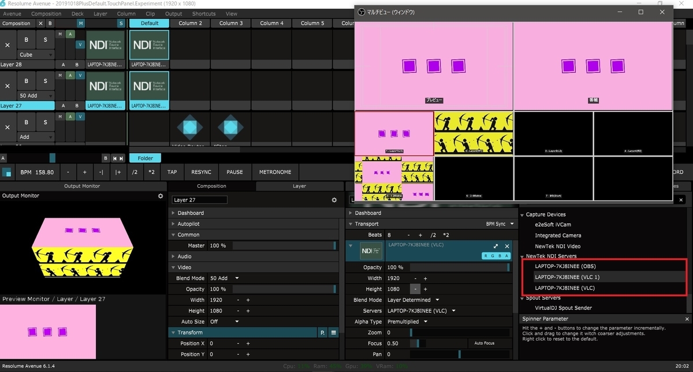This screenshot has height=372, width=693.
Task: Toggle the A audio button on Layer 28
Action: tap(70, 35)
